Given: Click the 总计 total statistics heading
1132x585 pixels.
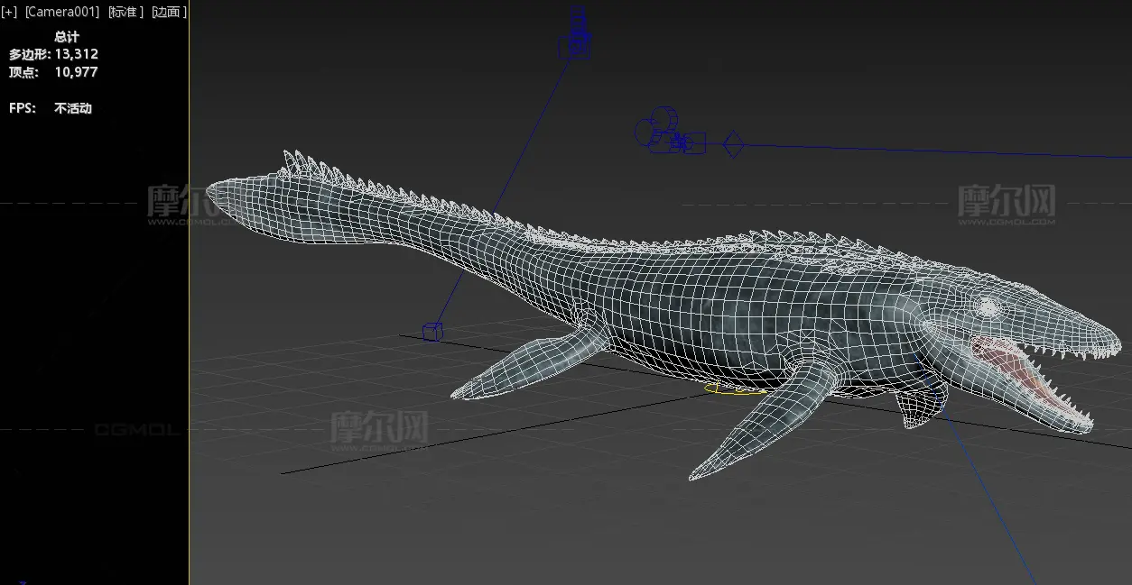Looking at the screenshot, I should tap(67, 37).
